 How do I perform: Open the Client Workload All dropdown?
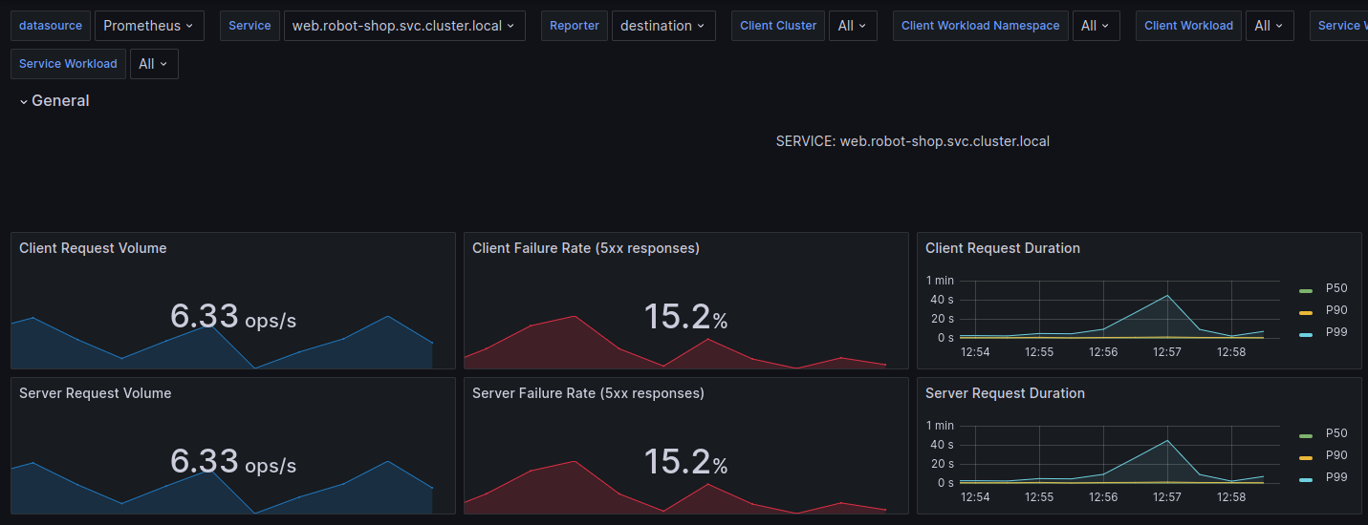click(1270, 26)
